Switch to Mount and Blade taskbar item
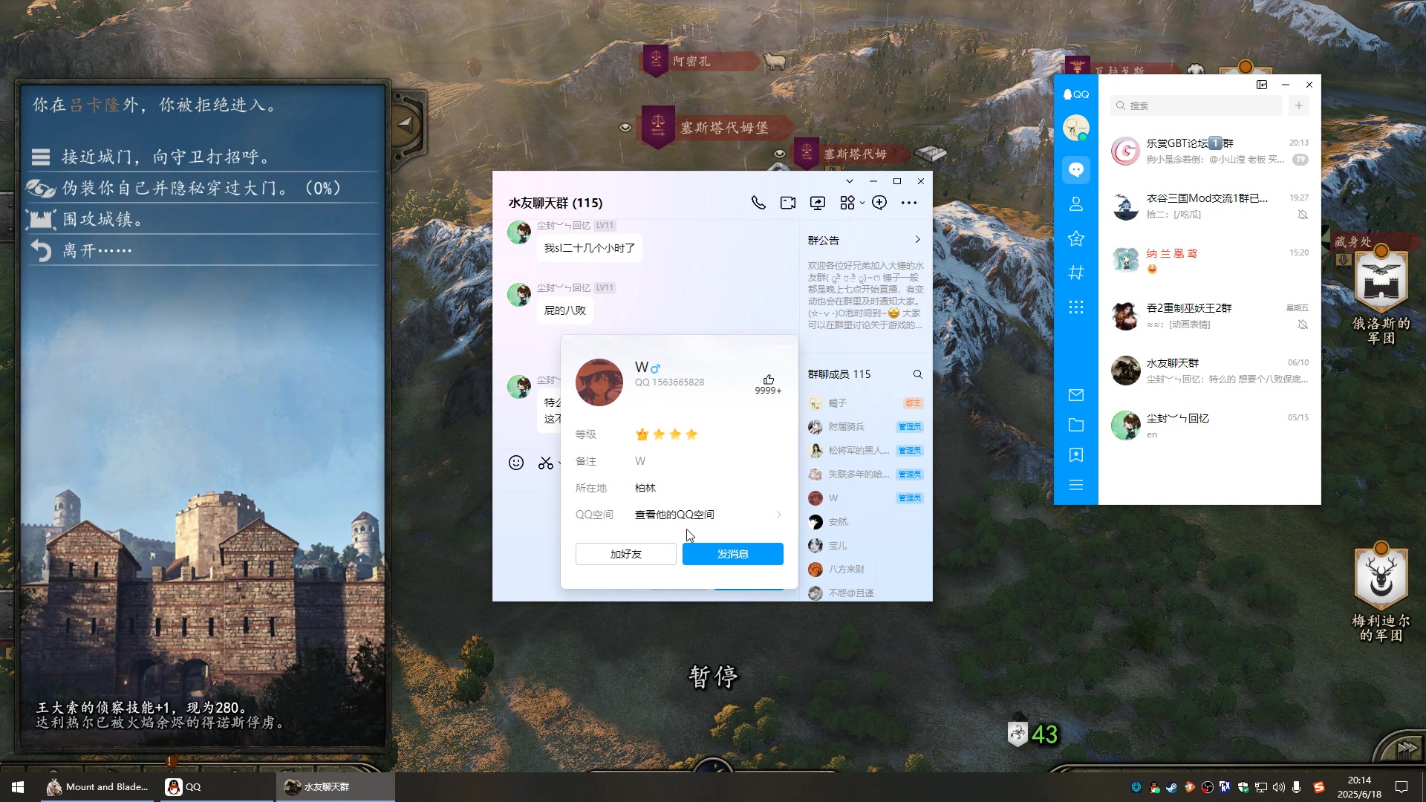The height and width of the screenshot is (802, 1426). tap(97, 787)
